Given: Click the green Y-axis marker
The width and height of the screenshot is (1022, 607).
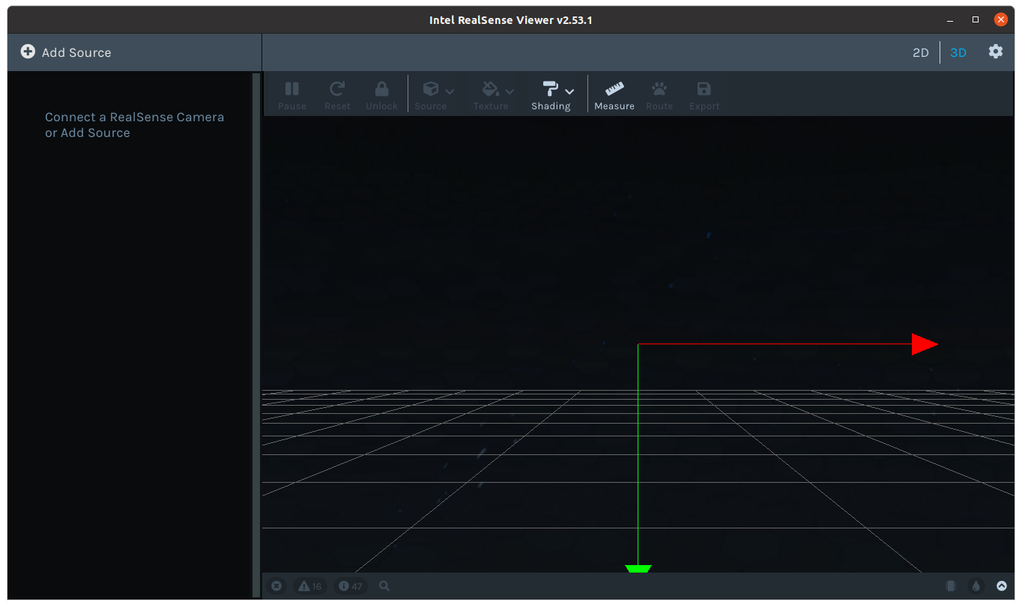Looking at the screenshot, I should pos(638,569).
